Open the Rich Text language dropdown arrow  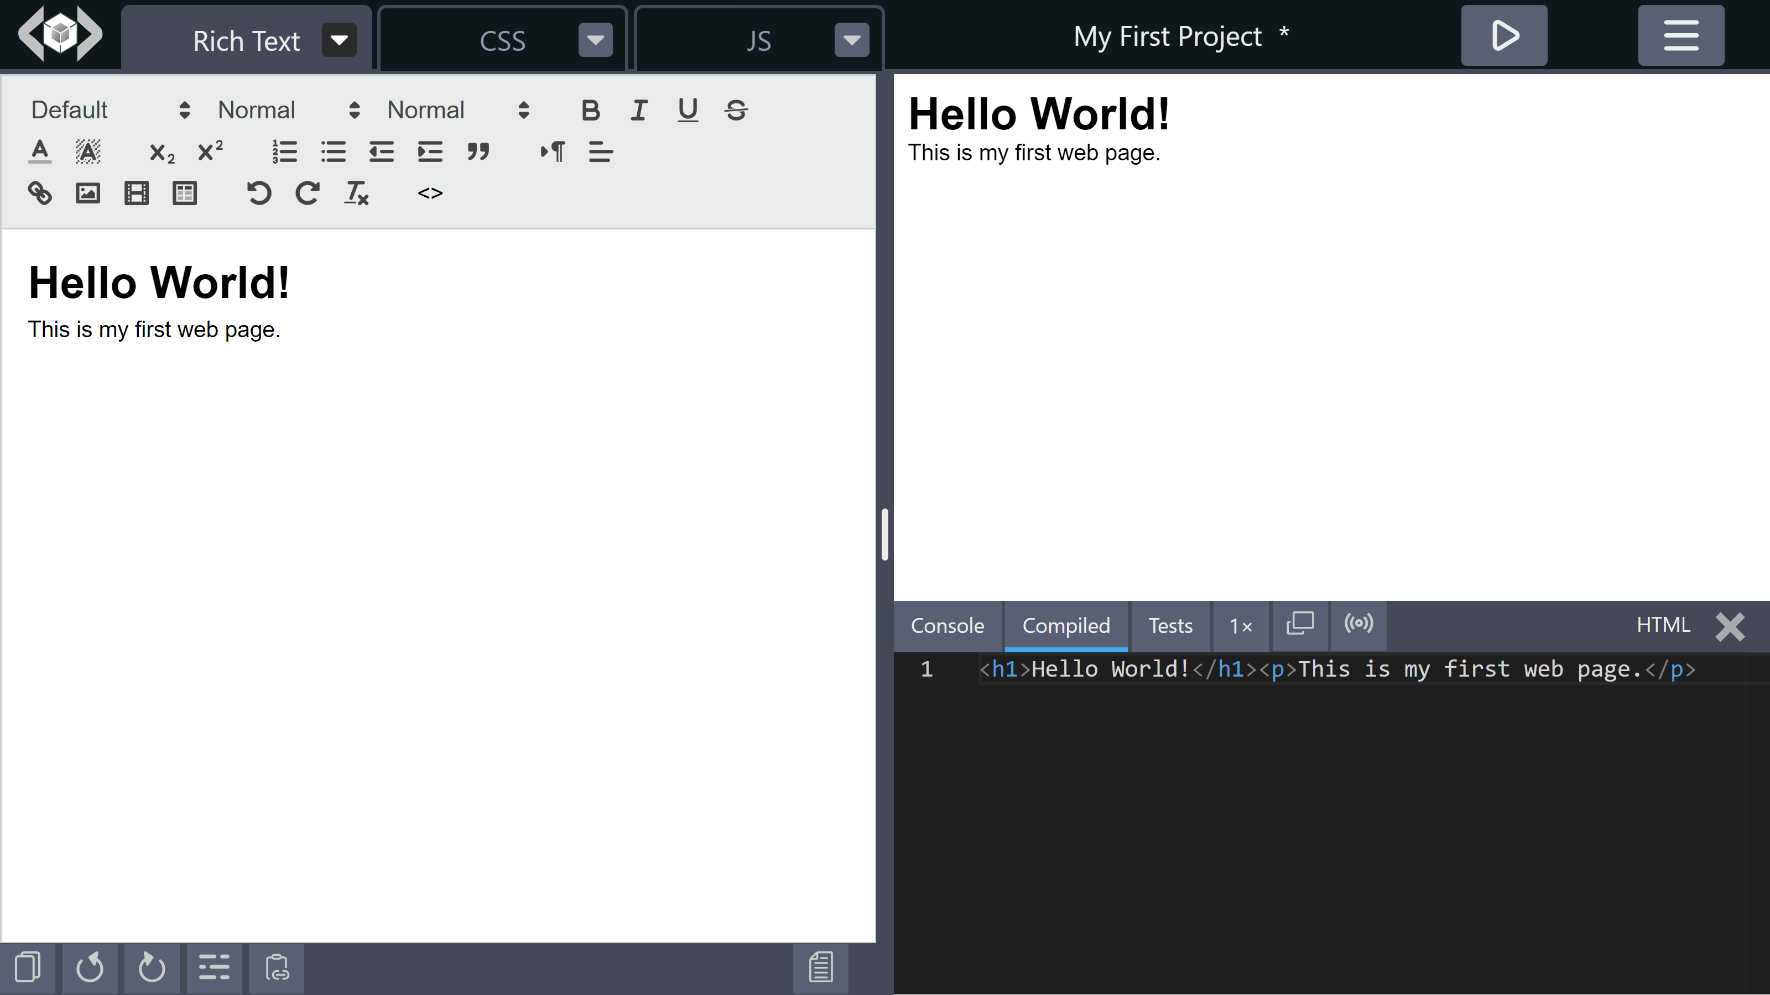point(340,40)
